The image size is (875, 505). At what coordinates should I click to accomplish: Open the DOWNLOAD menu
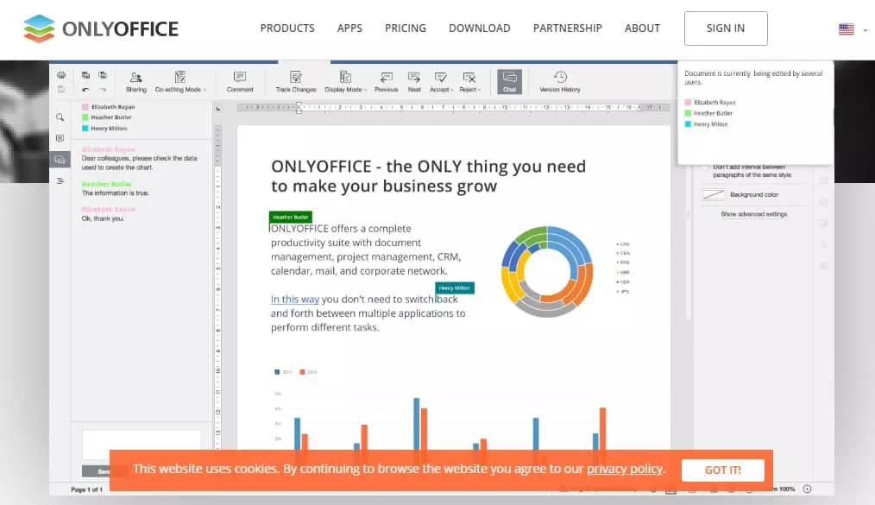(480, 28)
